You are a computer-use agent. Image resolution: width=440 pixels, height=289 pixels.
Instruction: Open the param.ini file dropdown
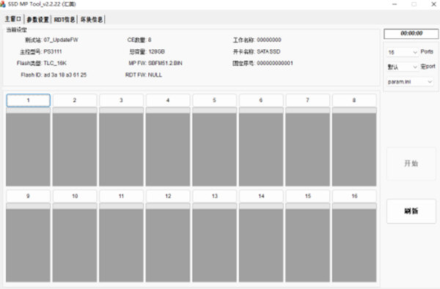coord(410,81)
